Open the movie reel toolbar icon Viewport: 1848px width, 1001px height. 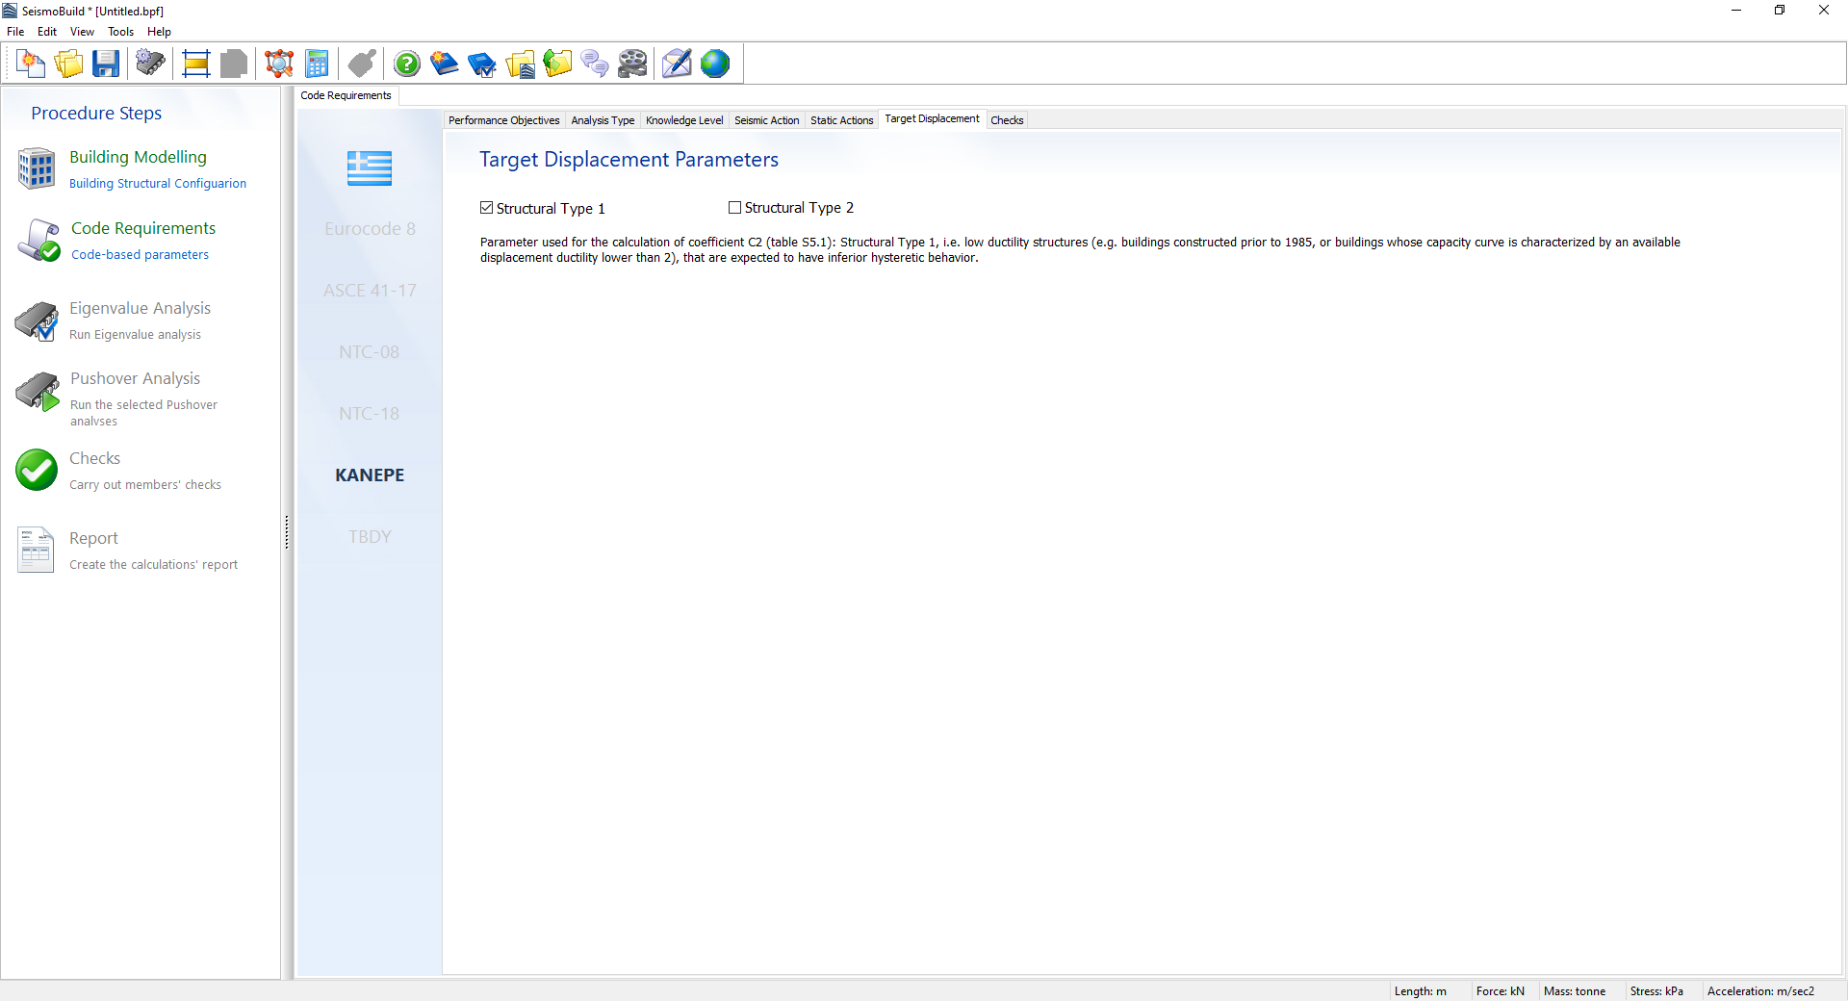click(x=632, y=64)
